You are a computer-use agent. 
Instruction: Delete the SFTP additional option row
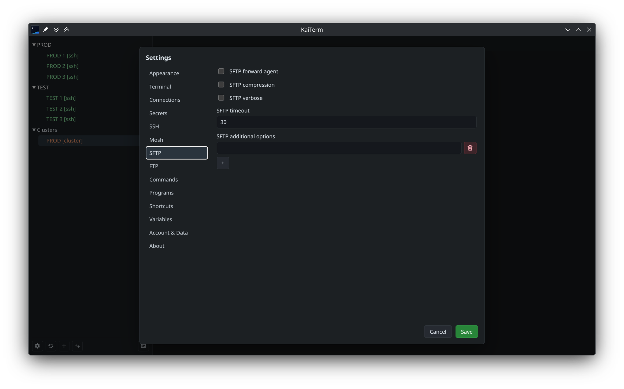(x=470, y=148)
